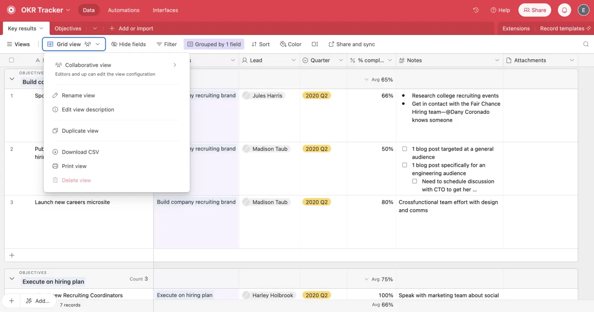This screenshot has height=312, width=594.
Task: Open the Help link
Action: coord(500,10)
